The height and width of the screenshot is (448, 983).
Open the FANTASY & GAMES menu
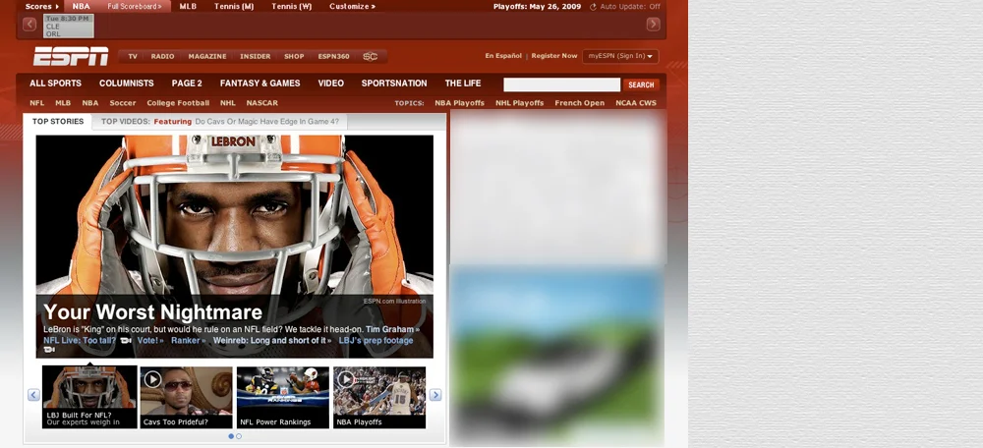(260, 84)
